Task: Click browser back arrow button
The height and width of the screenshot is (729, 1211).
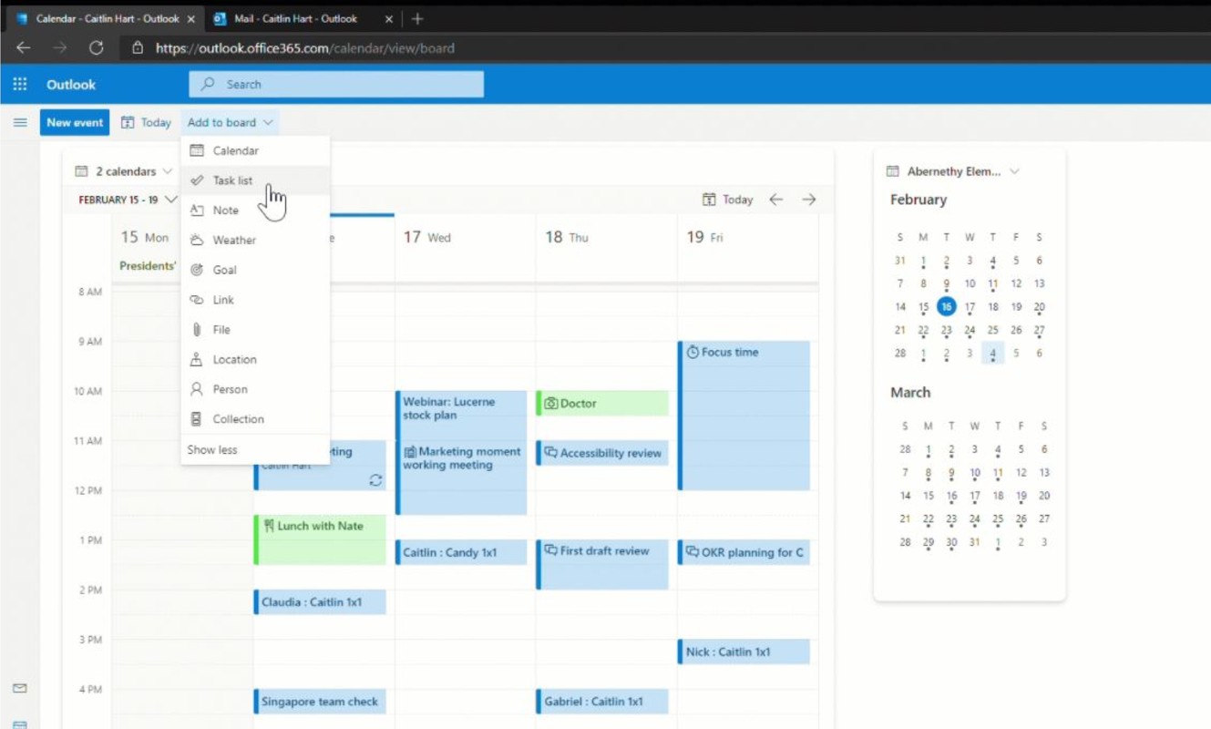Action: click(24, 48)
